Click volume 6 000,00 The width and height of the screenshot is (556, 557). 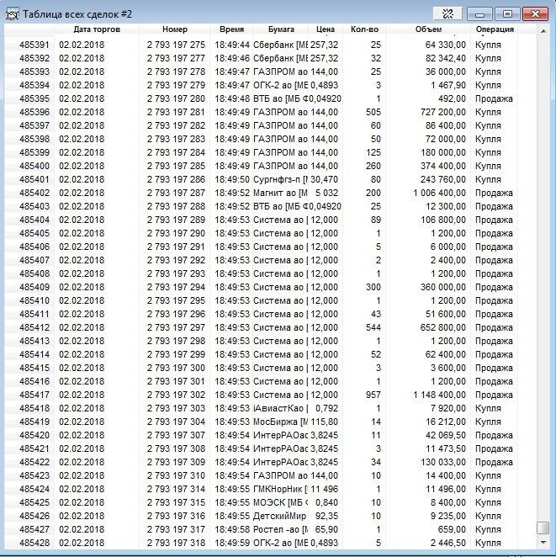tap(448, 247)
